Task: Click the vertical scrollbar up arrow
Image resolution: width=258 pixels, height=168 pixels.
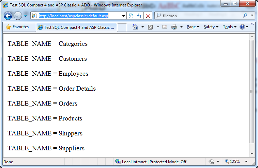Action: (252, 37)
